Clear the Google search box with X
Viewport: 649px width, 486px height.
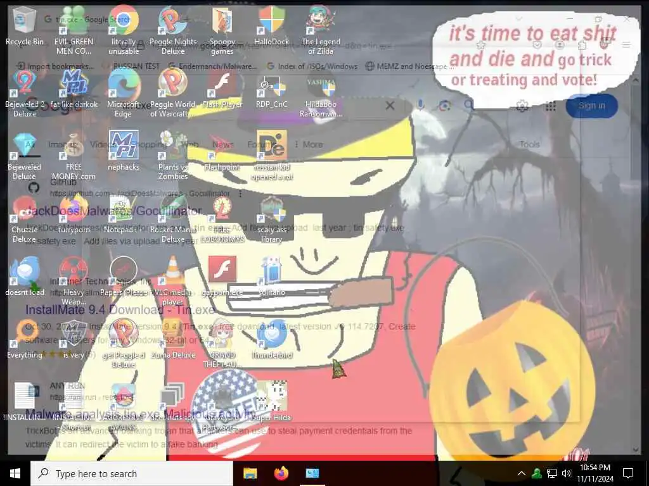pos(390,106)
